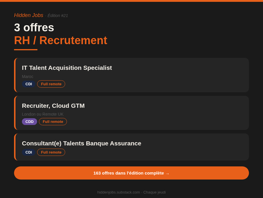Click hiddenjobs.substack.com footer text
The width and height of the screenshot is (263, 198).
pyautogui.click(x=118, y=192)
